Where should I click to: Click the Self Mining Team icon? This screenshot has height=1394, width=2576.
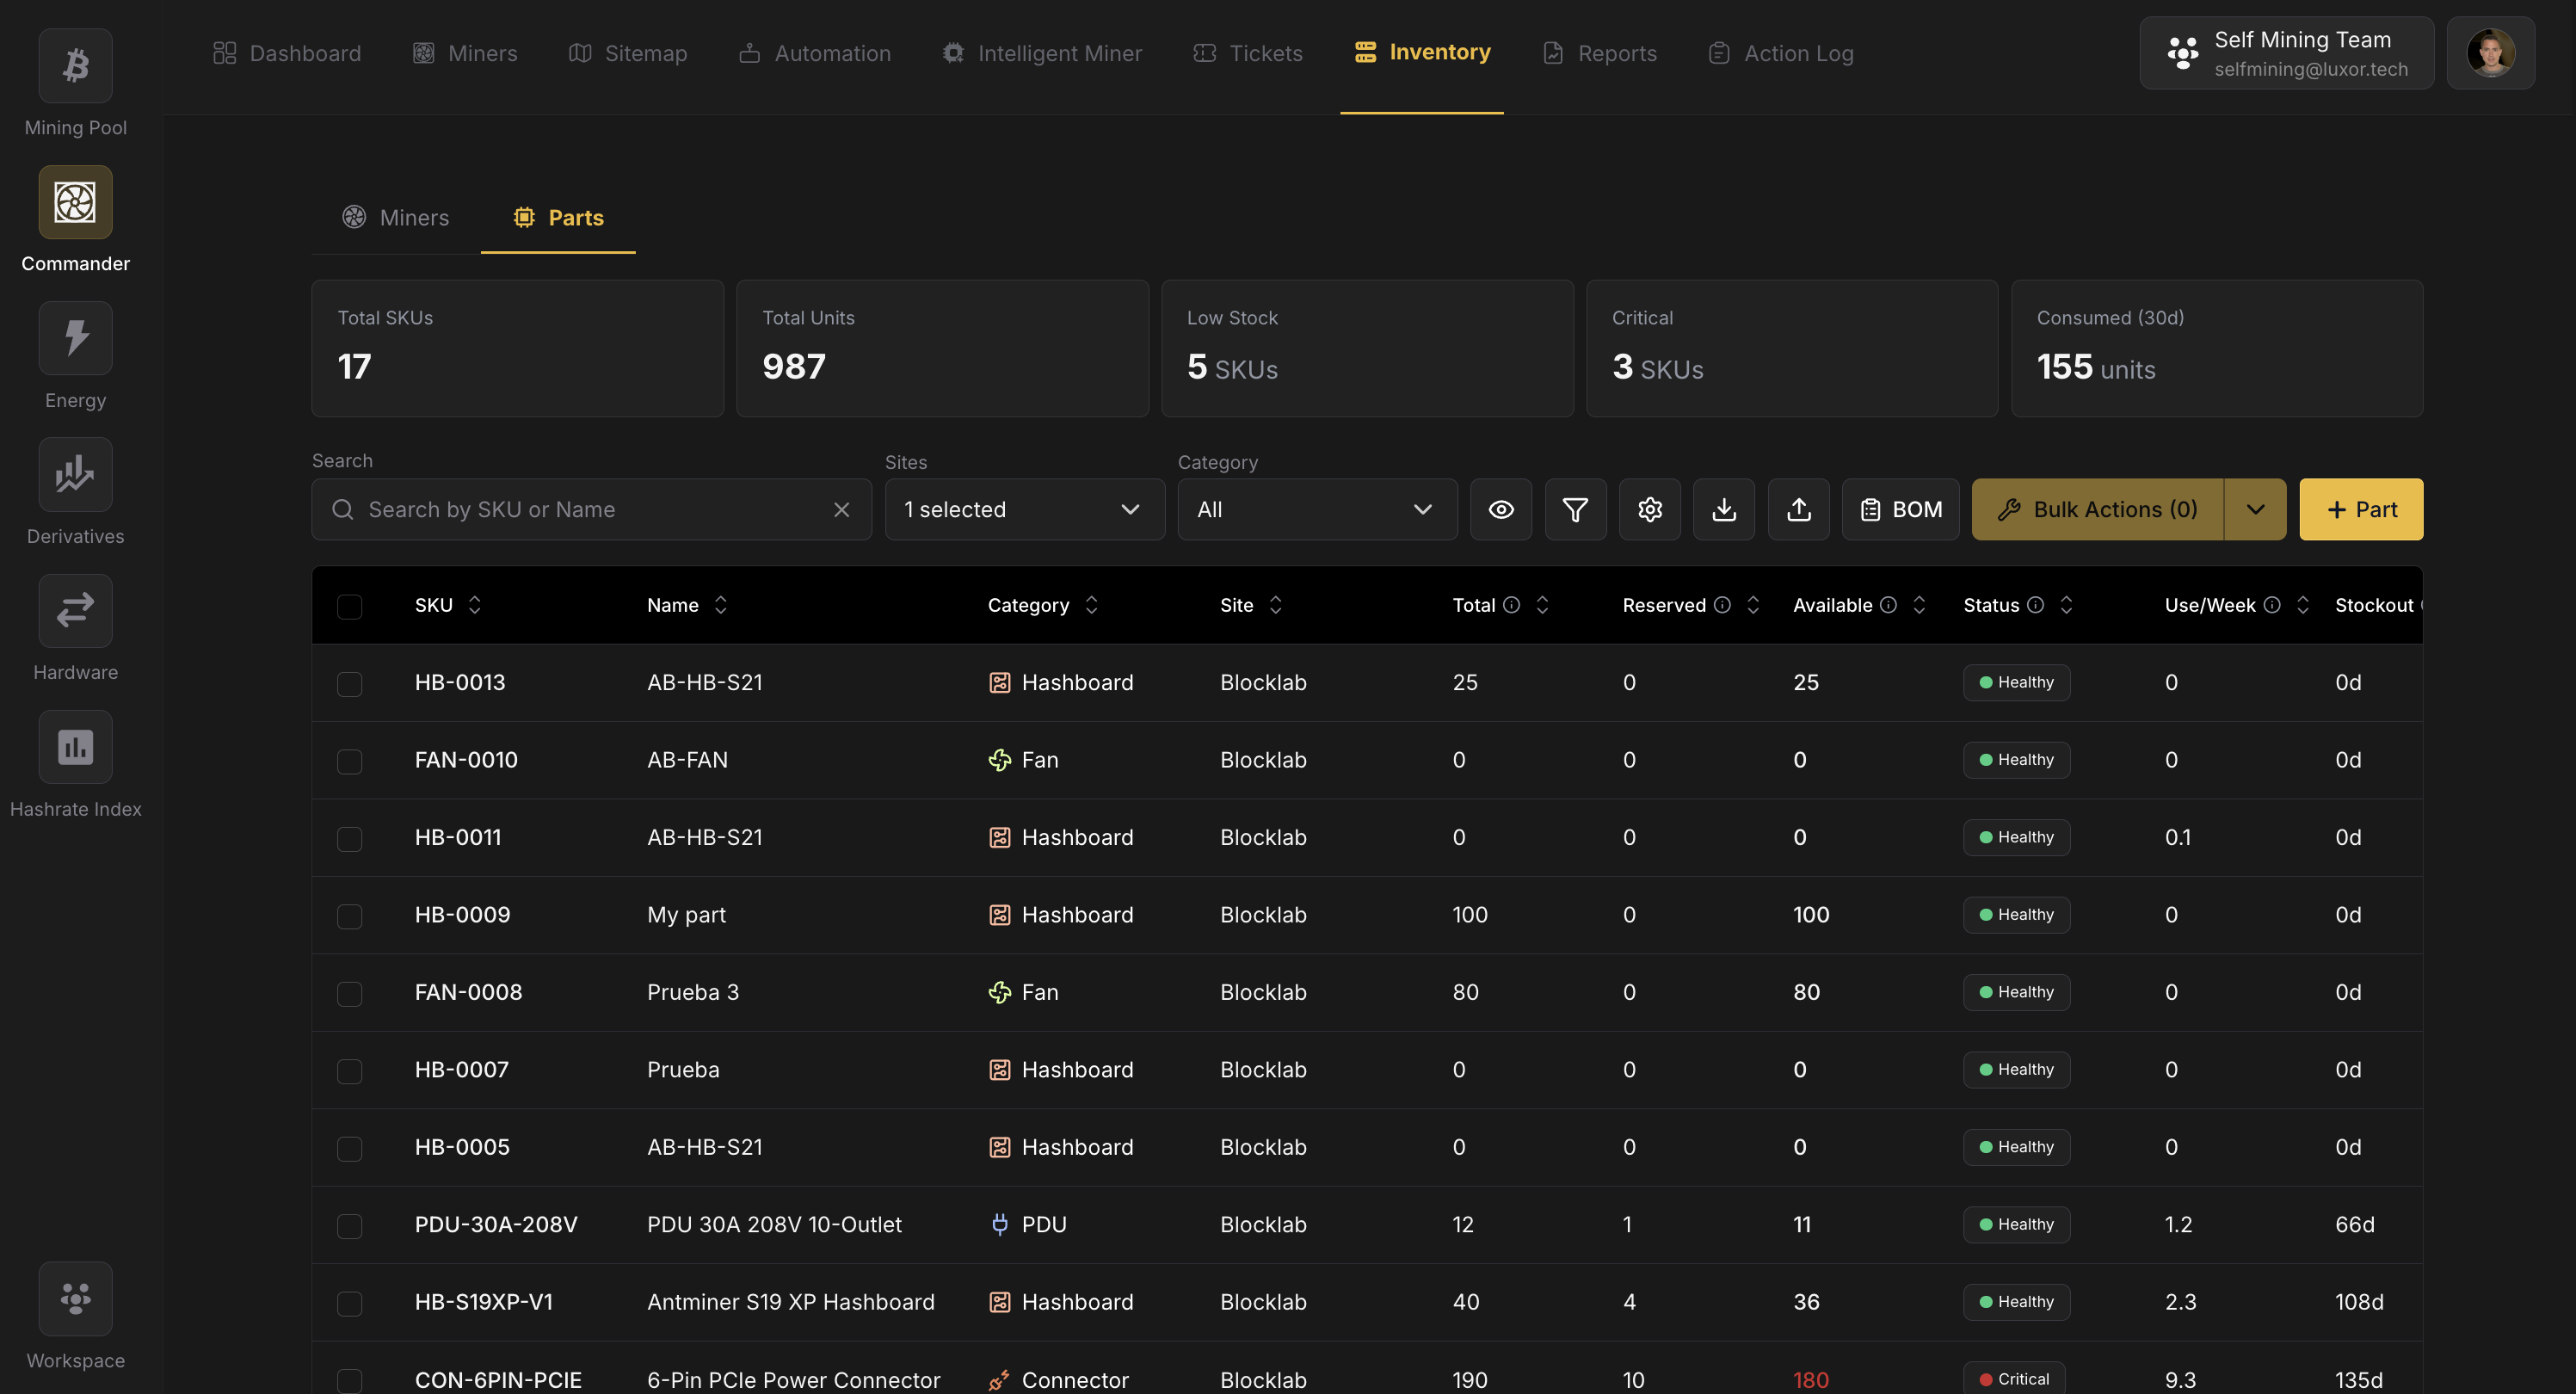(x=2182, y=53)
